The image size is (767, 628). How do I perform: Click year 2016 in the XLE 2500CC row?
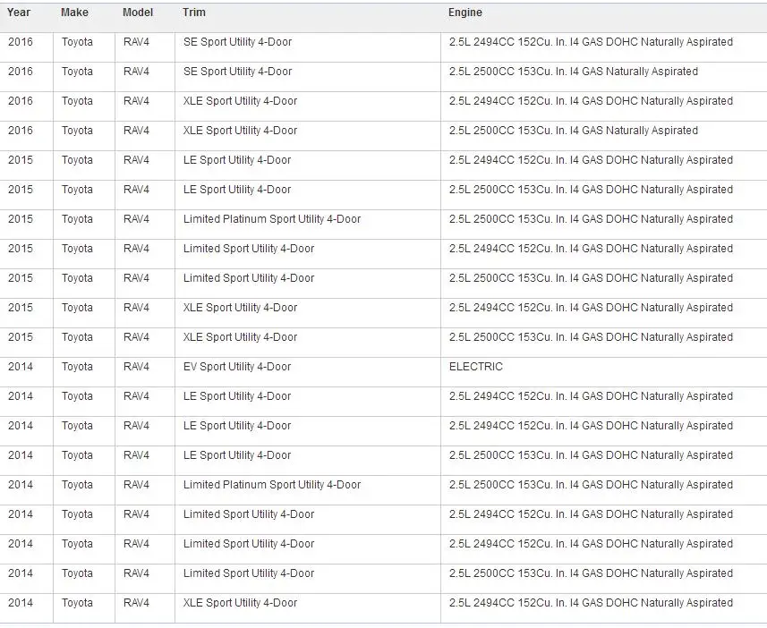tap(21, 130)
